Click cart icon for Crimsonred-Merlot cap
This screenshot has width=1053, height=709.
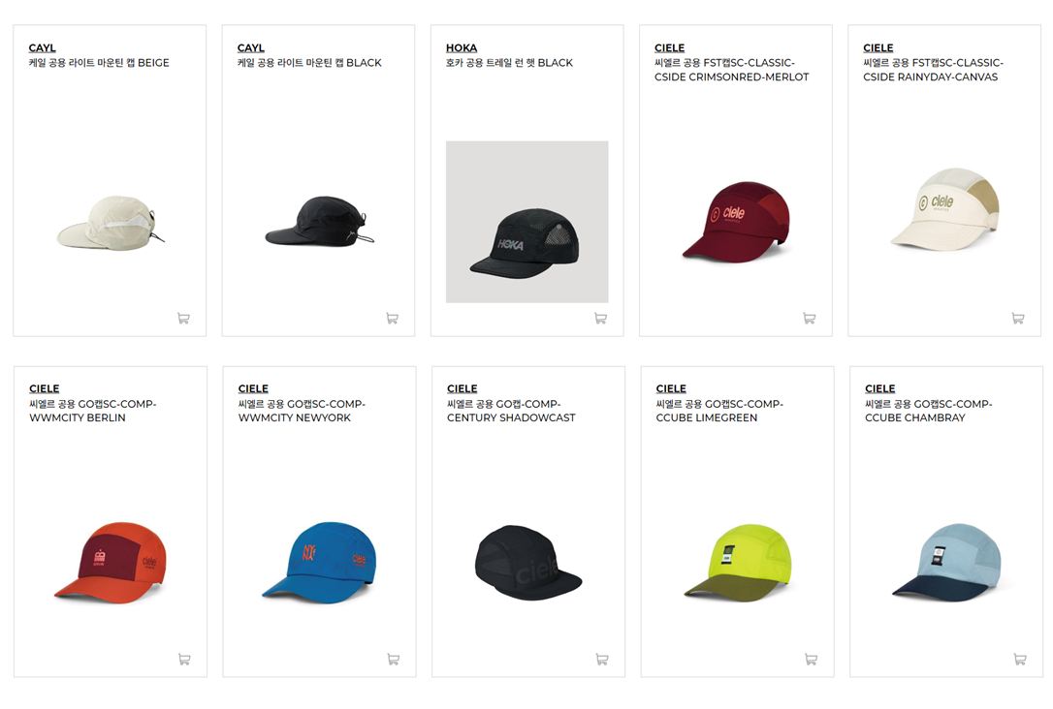(x=810, y=318)
